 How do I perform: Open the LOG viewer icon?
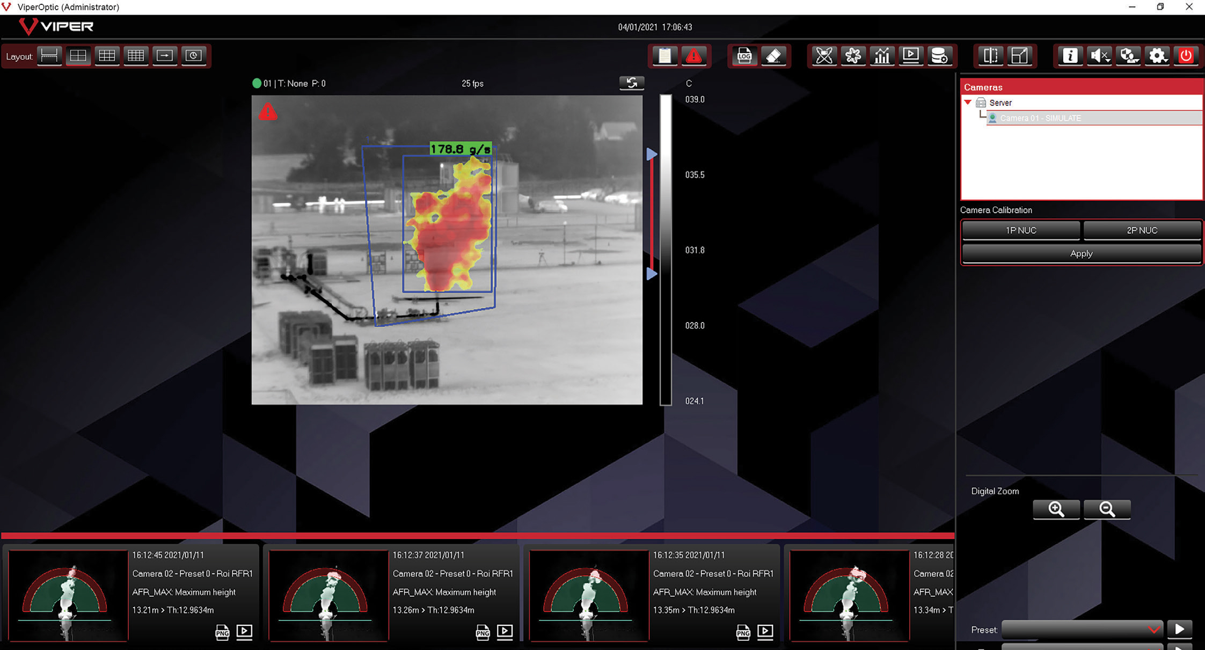point(744,56)
